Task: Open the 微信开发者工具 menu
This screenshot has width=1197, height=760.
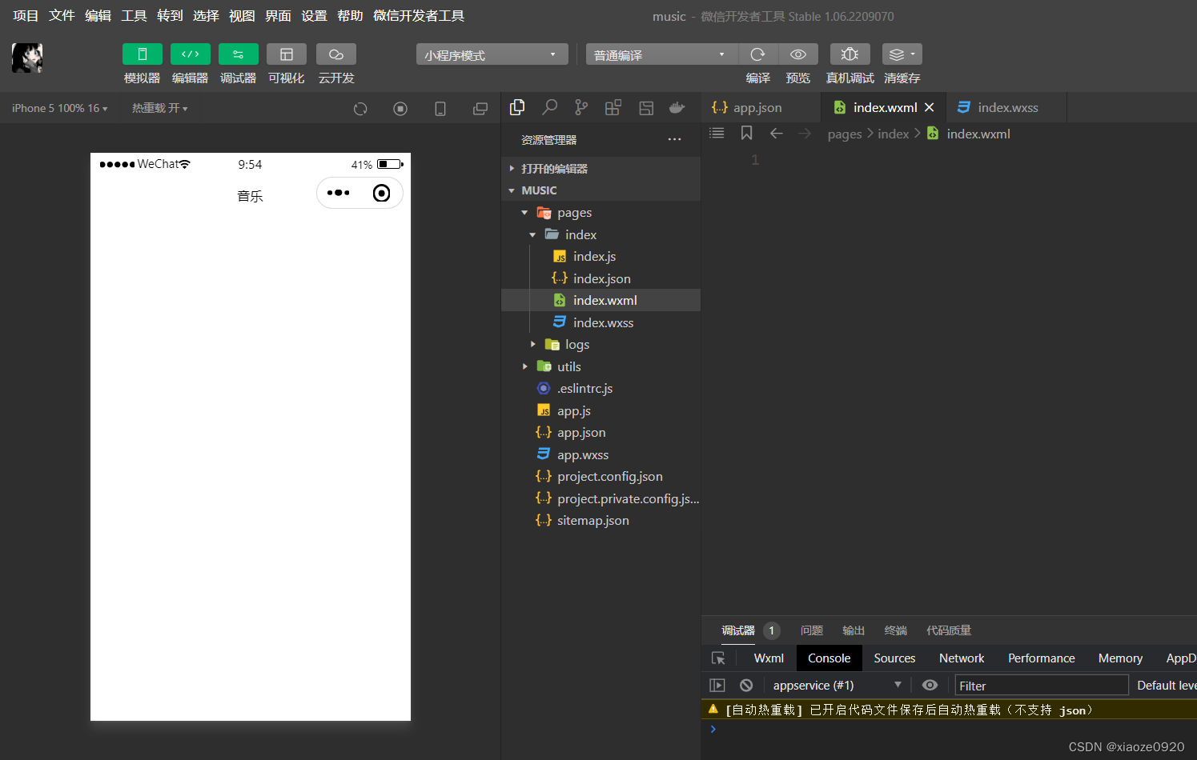Action: pos(419,16)
